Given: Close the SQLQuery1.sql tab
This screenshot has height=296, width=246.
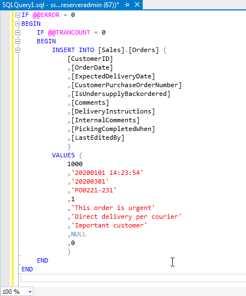Looking at the screenshot, I should 137,4.
